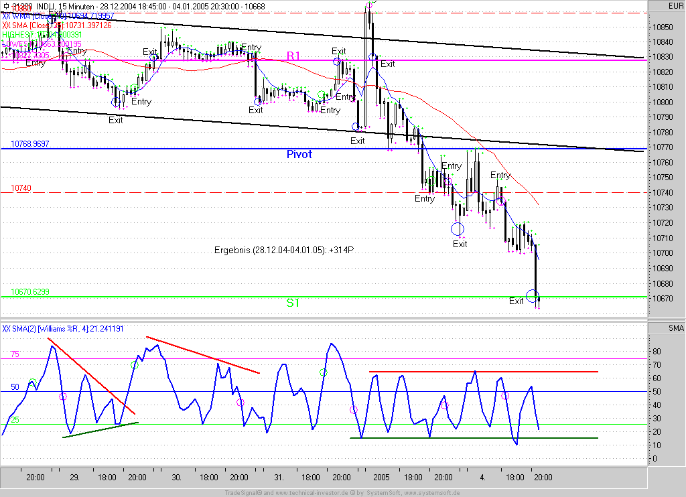
Task: Click the SMA header on the indicator axis
Action: 675,327
